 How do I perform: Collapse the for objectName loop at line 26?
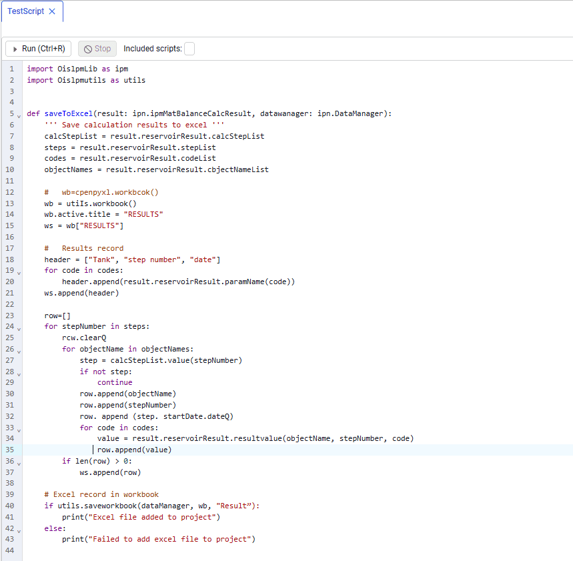click(x=19, y=352)
